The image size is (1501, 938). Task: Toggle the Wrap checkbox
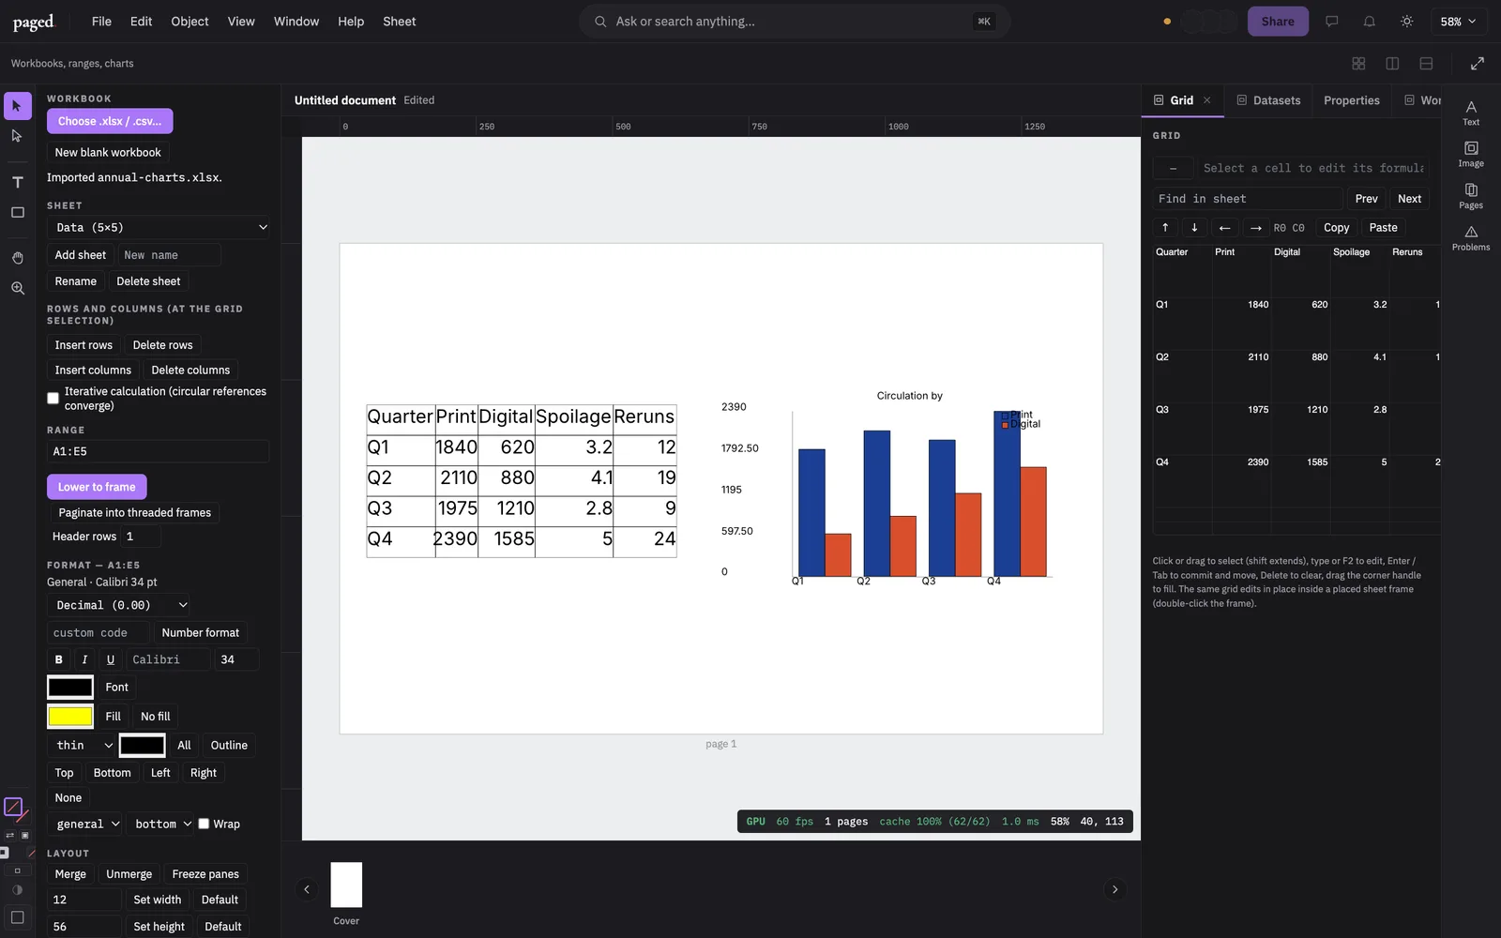pyautogui.click(x=204, y=824)
